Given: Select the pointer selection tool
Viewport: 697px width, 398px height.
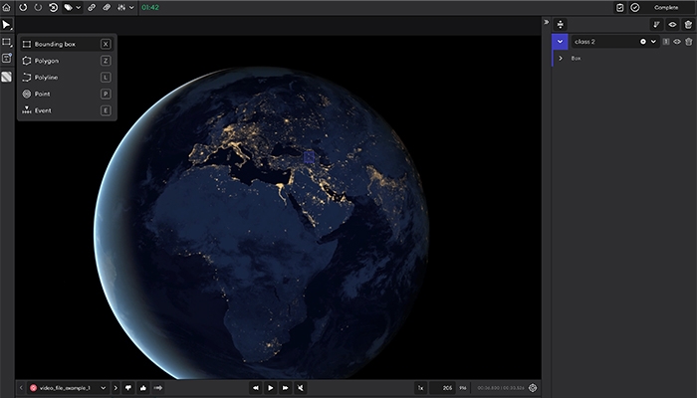Looking at the screenshot, I should click(7, 24).
